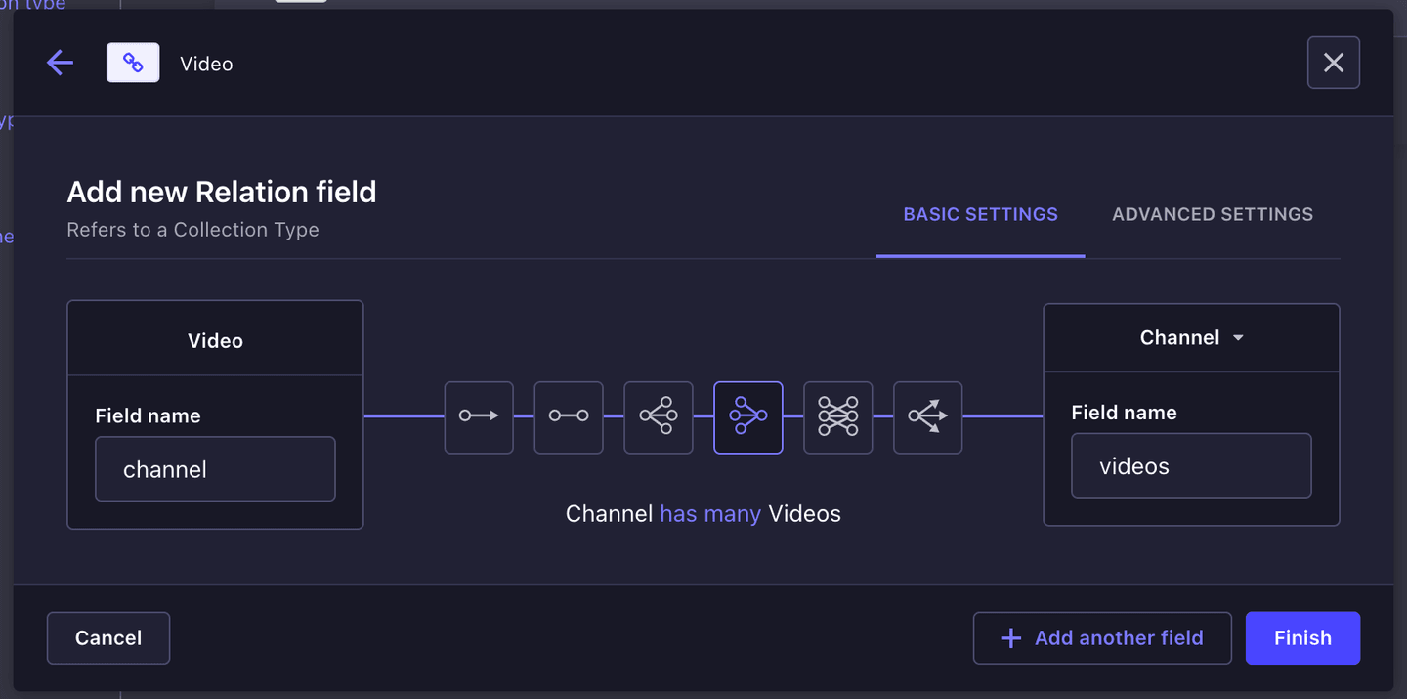Switch to the Advanced Settings tab
This screenshot has height=699, width=1407.
1212,213
